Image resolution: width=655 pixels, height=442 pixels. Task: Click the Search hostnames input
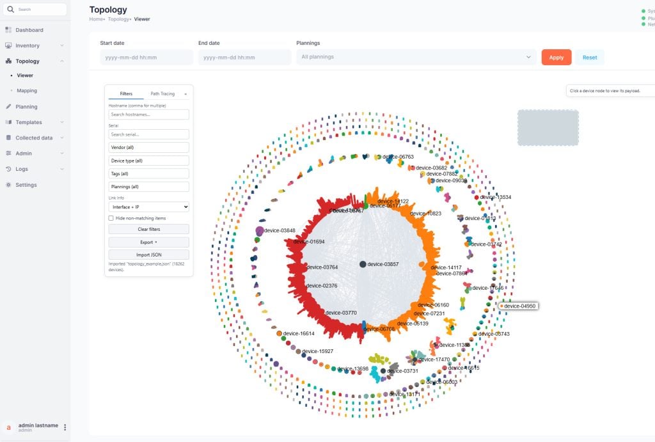[x=148, y=114]
